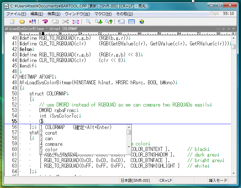The width and height of the screenshot is (241, 188).
Task: Click the editor vertical scrollbar thumb
Action: click(234, 47)
